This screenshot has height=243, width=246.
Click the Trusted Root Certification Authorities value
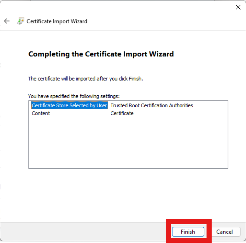[x=152, y=105]
